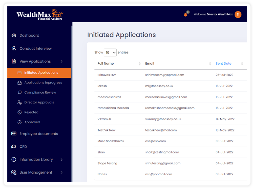Select the Test Vik New name cell
This screenshot has width=253, height=190.
pos(106,130)
